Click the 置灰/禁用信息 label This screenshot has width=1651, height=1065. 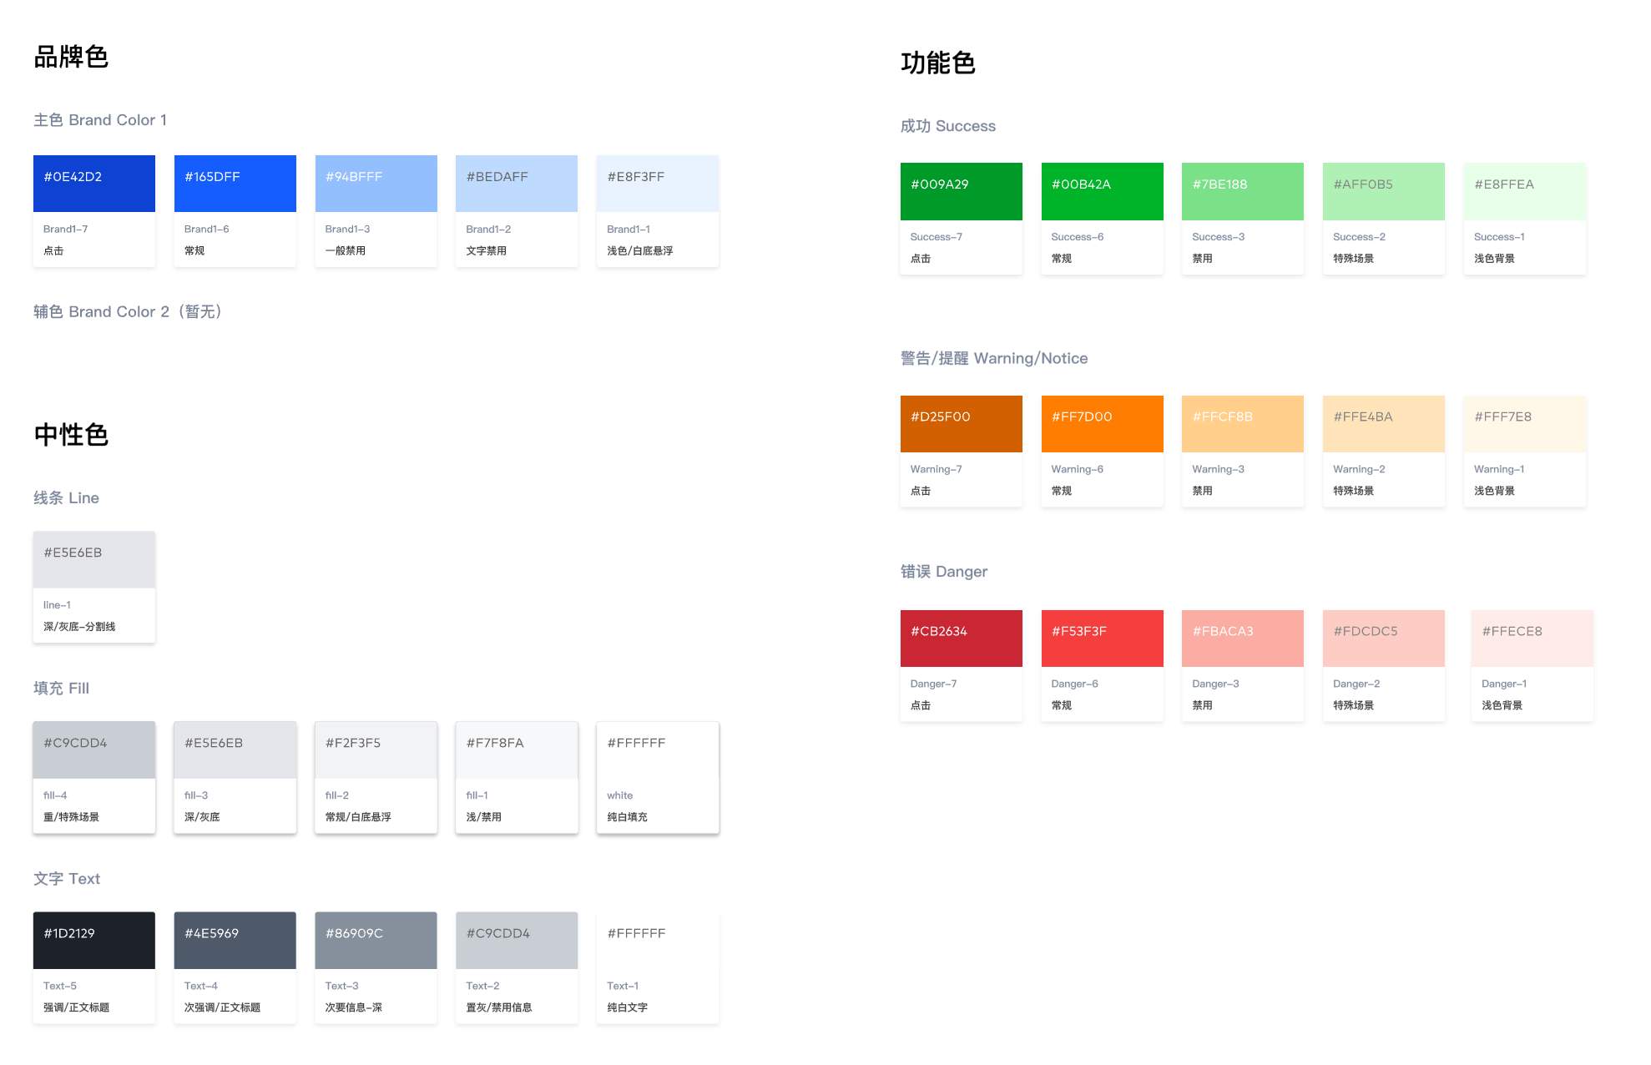pos(499,1007)
